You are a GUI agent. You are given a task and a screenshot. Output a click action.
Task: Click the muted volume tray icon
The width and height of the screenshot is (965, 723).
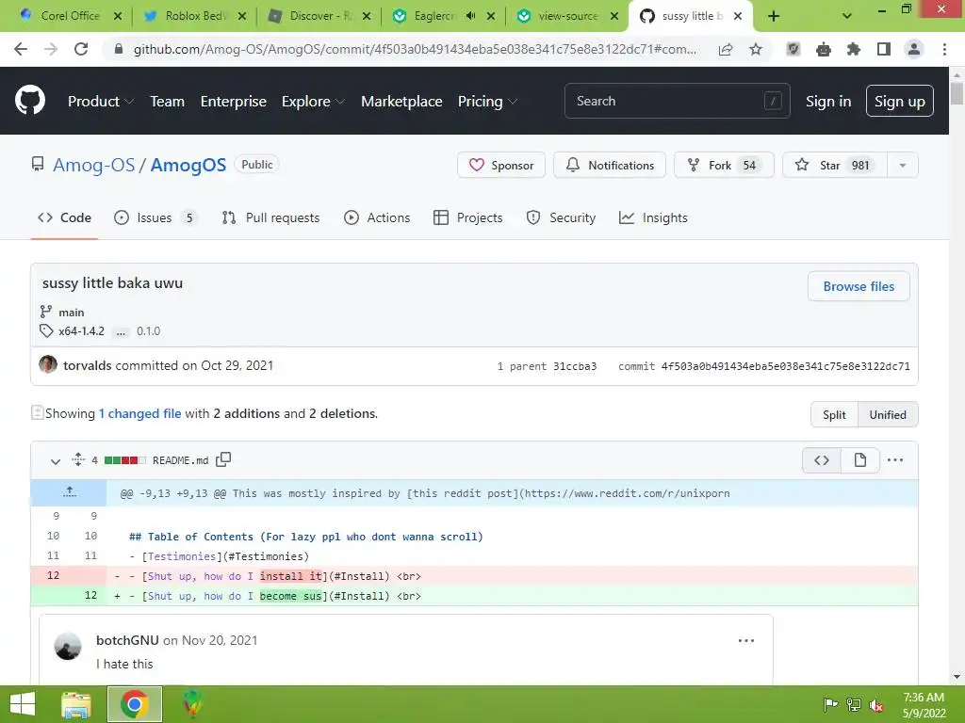click(x=876, y=704)
